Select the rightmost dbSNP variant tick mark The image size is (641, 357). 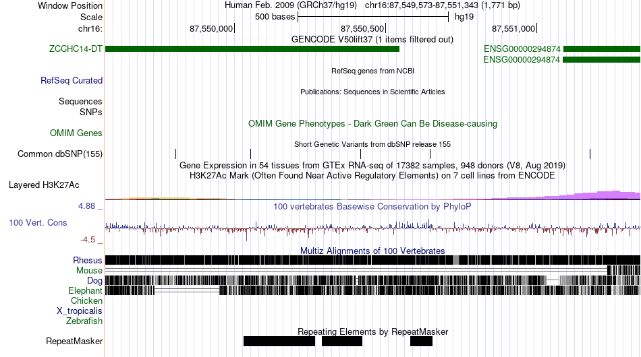tap(590, 154)
